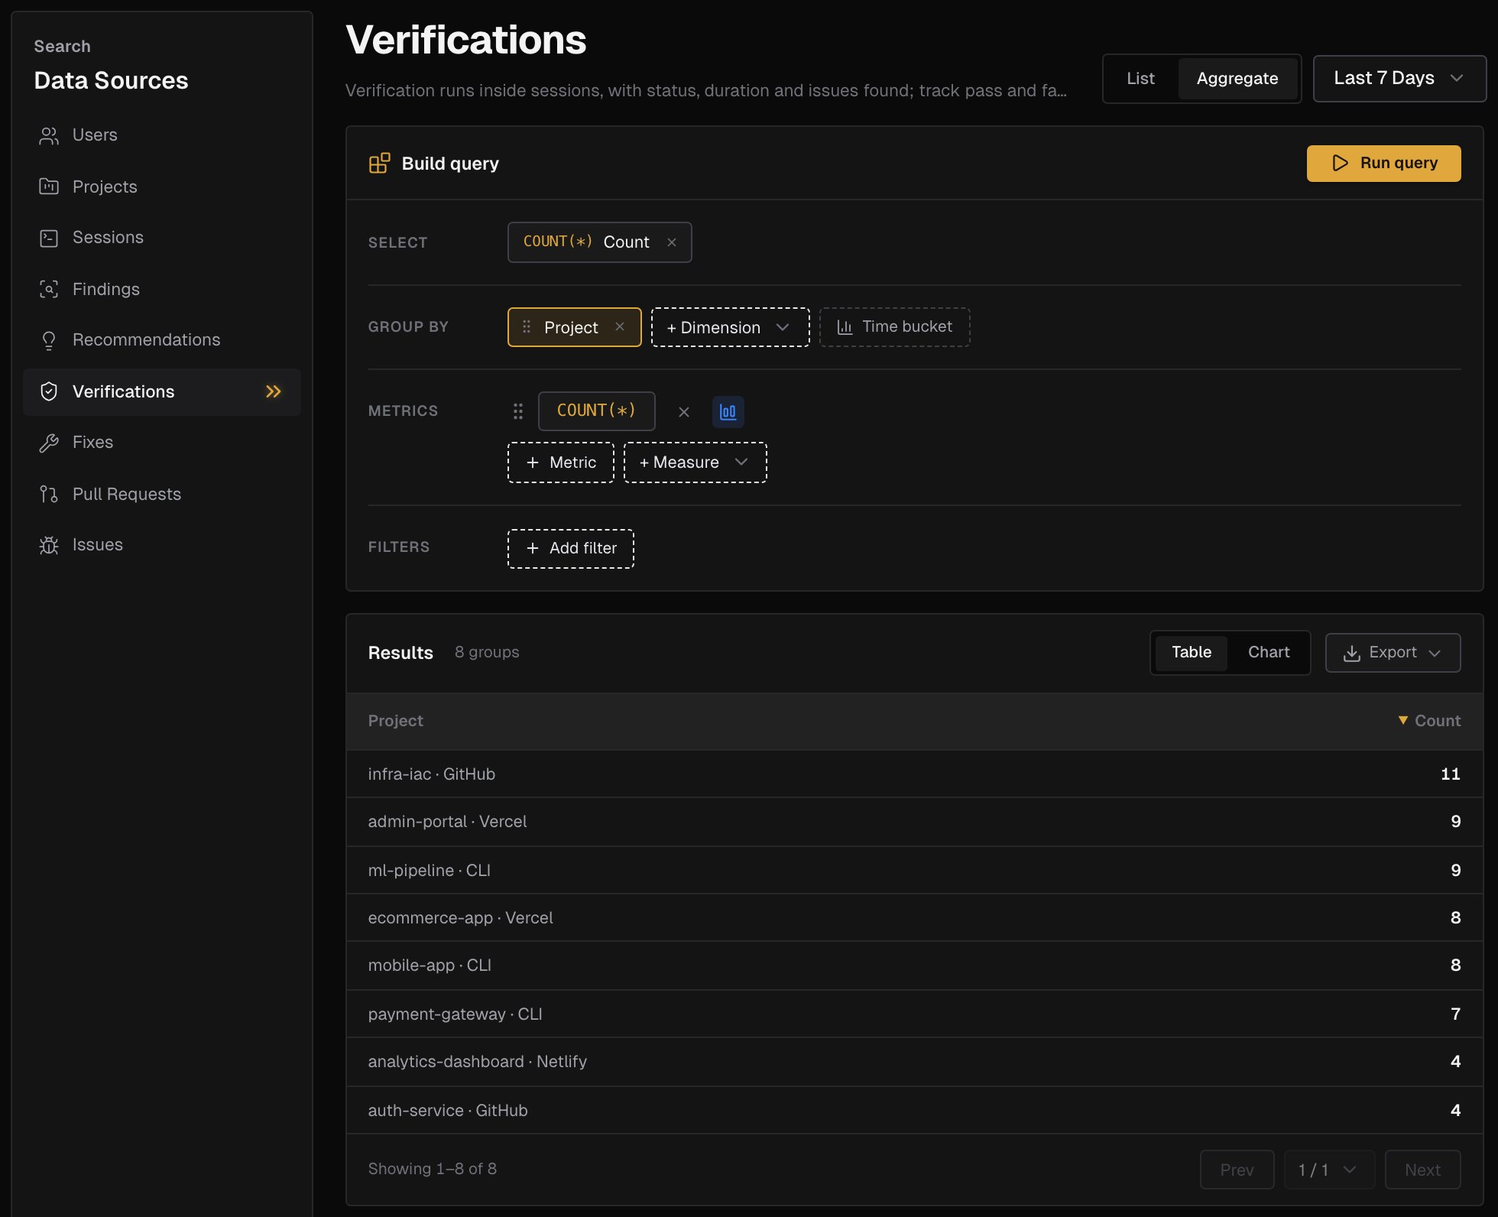Viewport: 1498px width, 1217px height.
Task: Open Recommendations in the sidebar
Action: [x=162, y=340]
